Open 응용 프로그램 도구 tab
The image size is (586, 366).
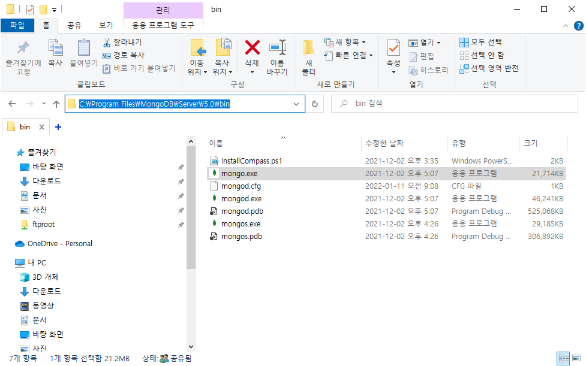click(x=163, y=25)
